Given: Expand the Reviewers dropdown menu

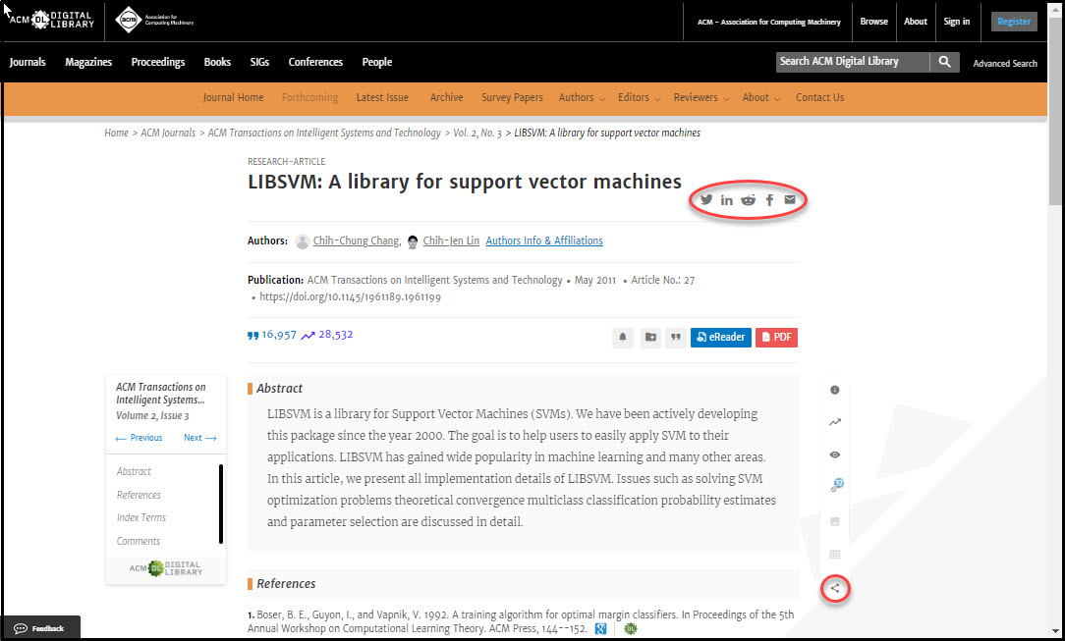Looking at the screenshot, I should (701, 98).
